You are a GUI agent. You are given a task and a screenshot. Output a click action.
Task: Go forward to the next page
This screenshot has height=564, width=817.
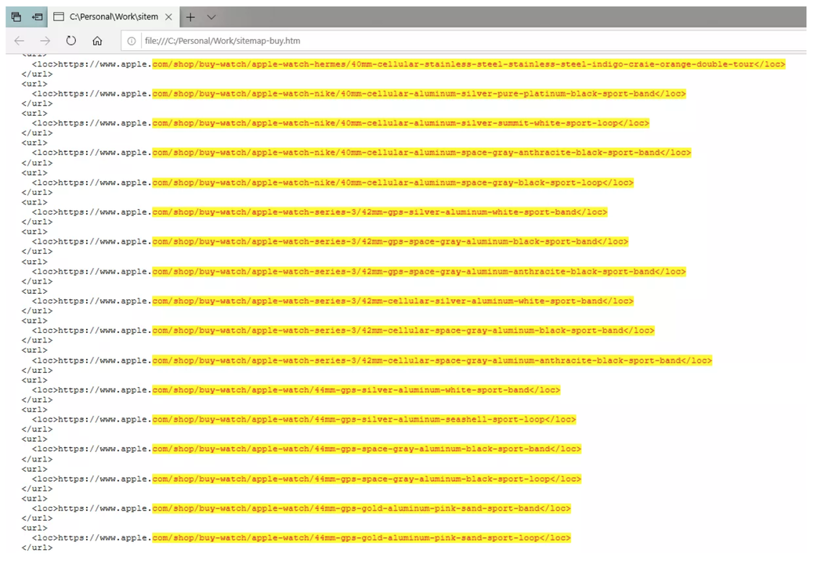pos(45,41)
